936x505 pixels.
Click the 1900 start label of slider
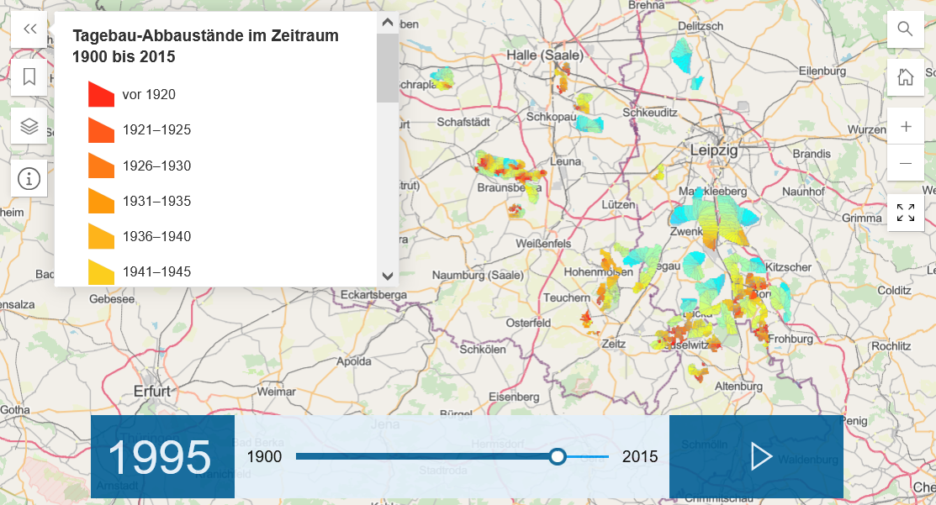coord(264,457)
